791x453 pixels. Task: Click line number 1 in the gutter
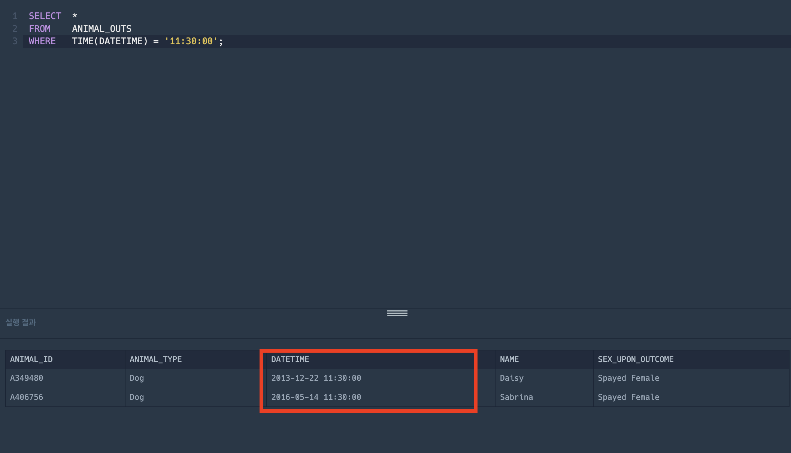[15, 16]
